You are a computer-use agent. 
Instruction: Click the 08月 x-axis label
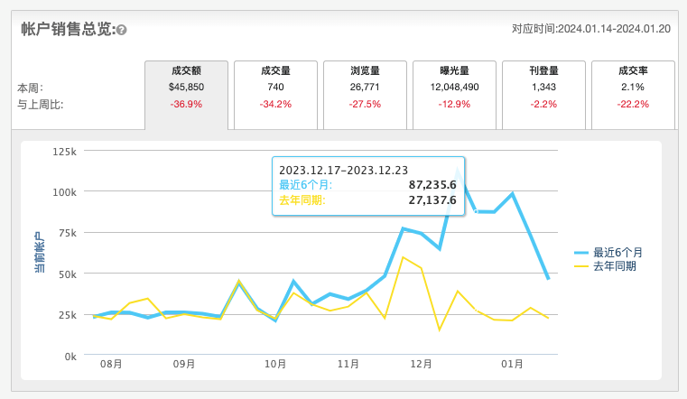[x=111, y=364]
